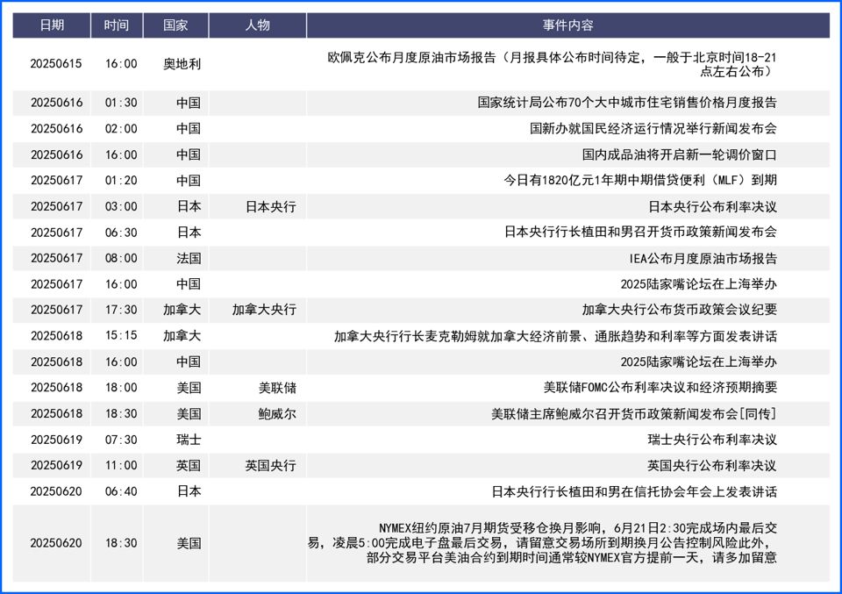Image resolution: width=842 pixels, height=594 pixels.
Task: Select the 麦克勒姆 speech event text
Action: click(555, 336)
